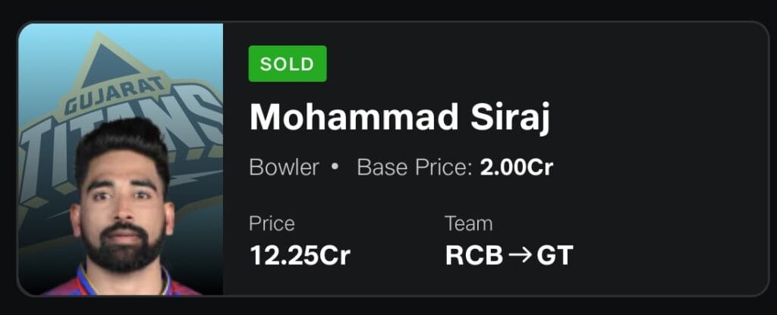Image resolution: width=777 pixels, height=315 pixels.
Task: Select the 2.00Cr base price value
Action: [x=517, y=167]
